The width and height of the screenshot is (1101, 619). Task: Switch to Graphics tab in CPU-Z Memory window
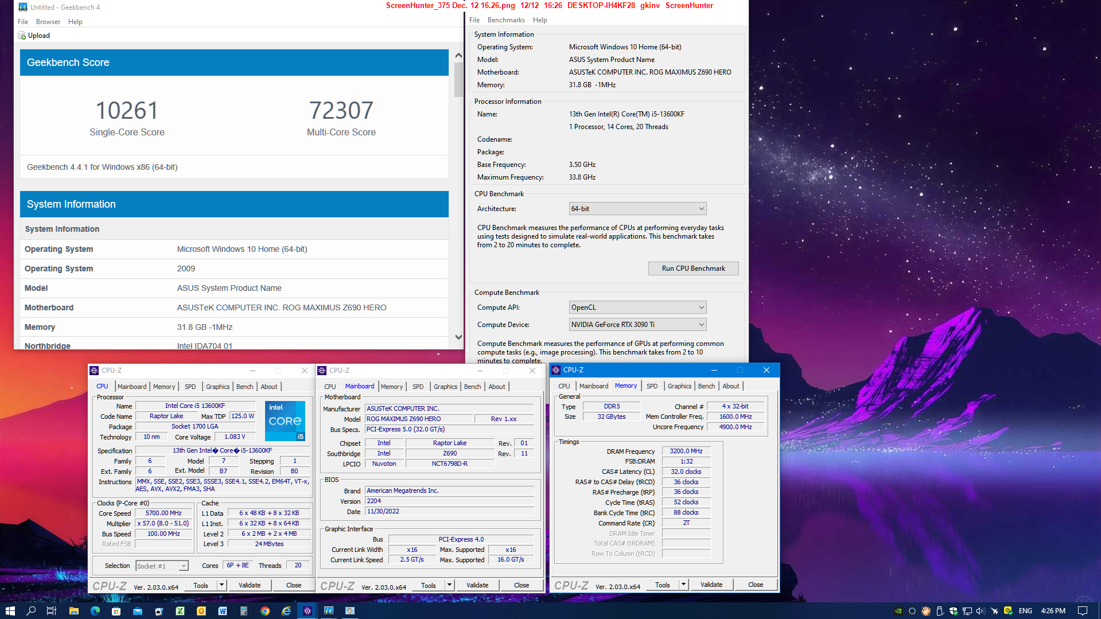click(x=680, y=386)
